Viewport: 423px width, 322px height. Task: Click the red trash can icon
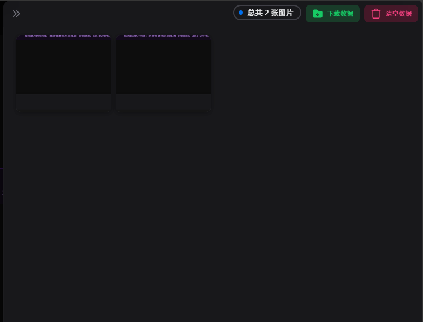(376, 14)
